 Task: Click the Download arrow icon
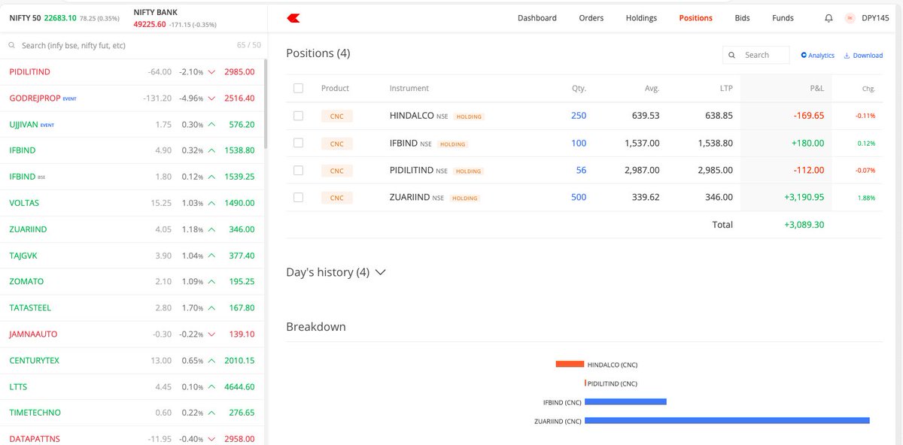847,55
